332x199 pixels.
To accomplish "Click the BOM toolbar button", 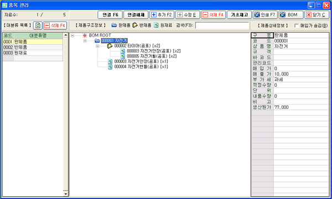I will point(291,15).
